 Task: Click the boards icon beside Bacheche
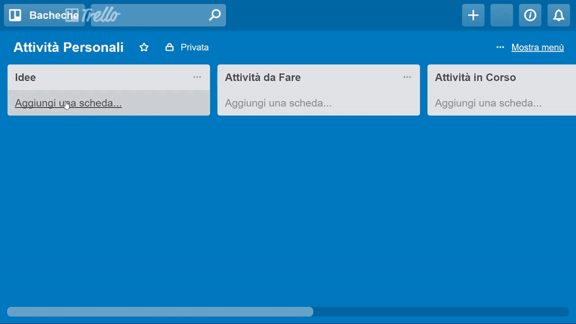pos(15,15)
